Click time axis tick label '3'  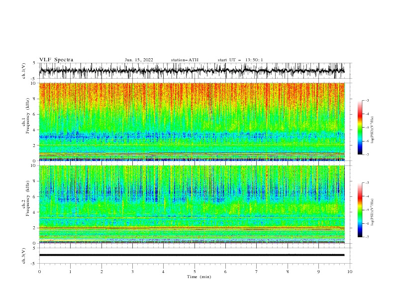[x=132, y=272]
